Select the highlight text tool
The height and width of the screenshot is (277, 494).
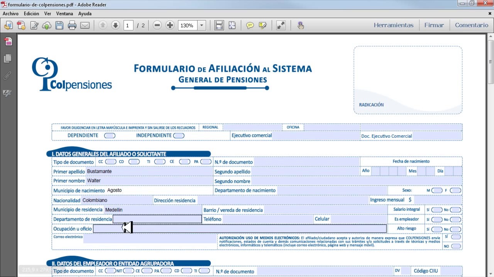click(x=263, y=25)
